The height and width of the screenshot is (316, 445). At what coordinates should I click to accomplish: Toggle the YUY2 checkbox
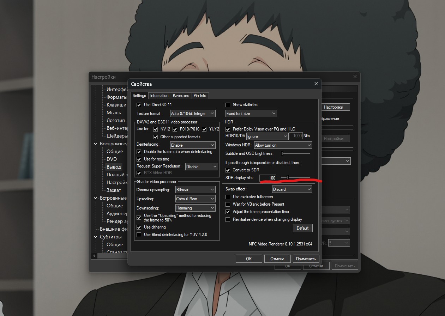pos(204,129)
